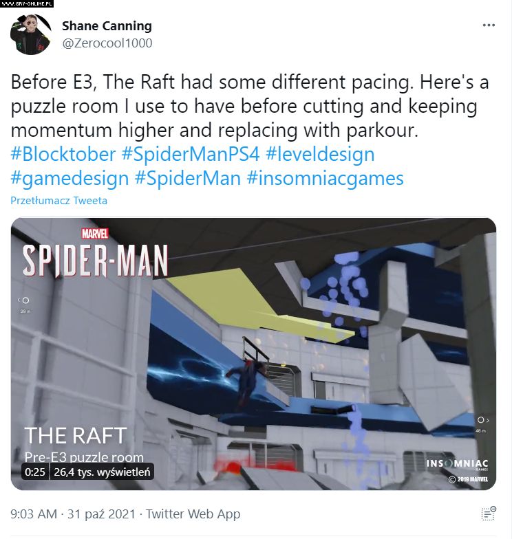Click the Twitter Web App source link
Screen dimensions: 512x539
click(193, 514)
